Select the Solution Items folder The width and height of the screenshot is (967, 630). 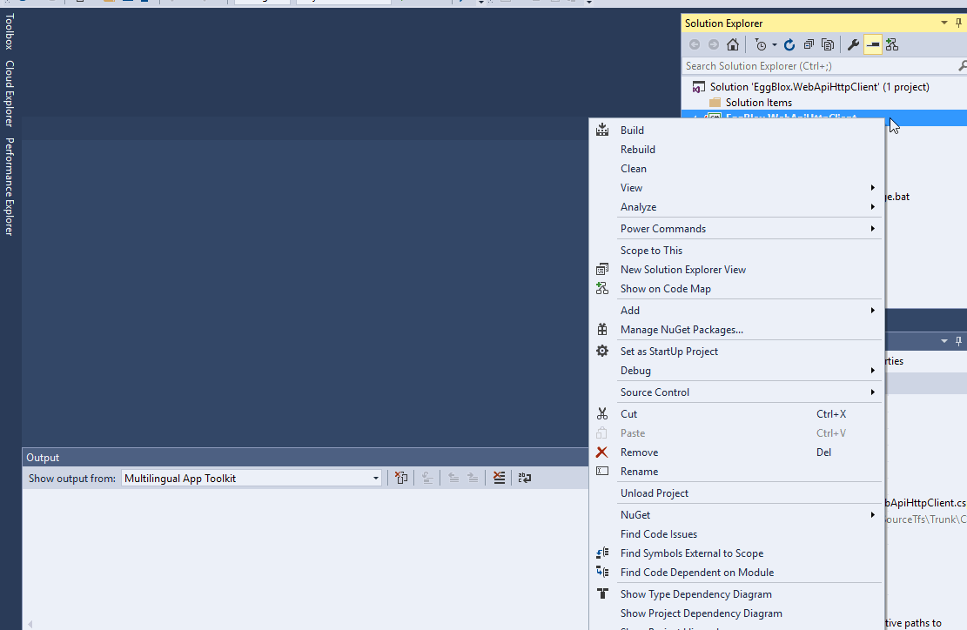click(759, 103)
